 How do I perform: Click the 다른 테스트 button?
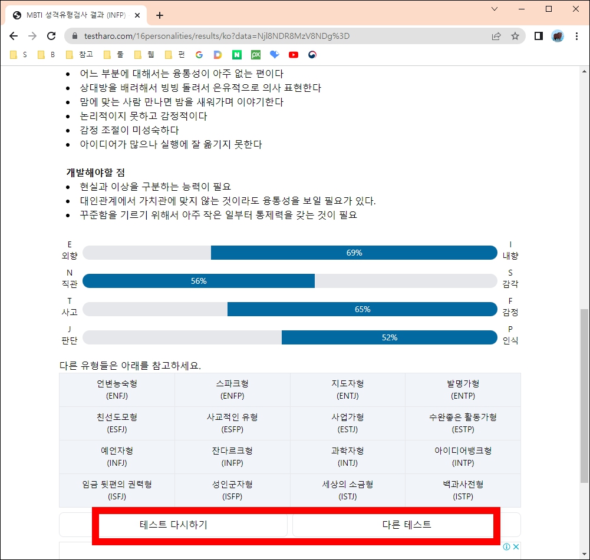(x=393, y=525)
